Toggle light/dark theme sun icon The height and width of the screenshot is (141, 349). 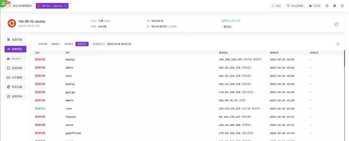342,6
